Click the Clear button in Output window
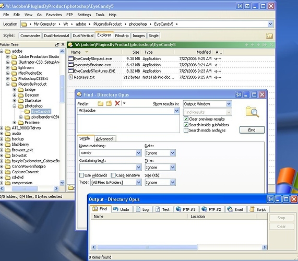Image resolution: width=298 pixels, height=261 pixels. (281, 227)
